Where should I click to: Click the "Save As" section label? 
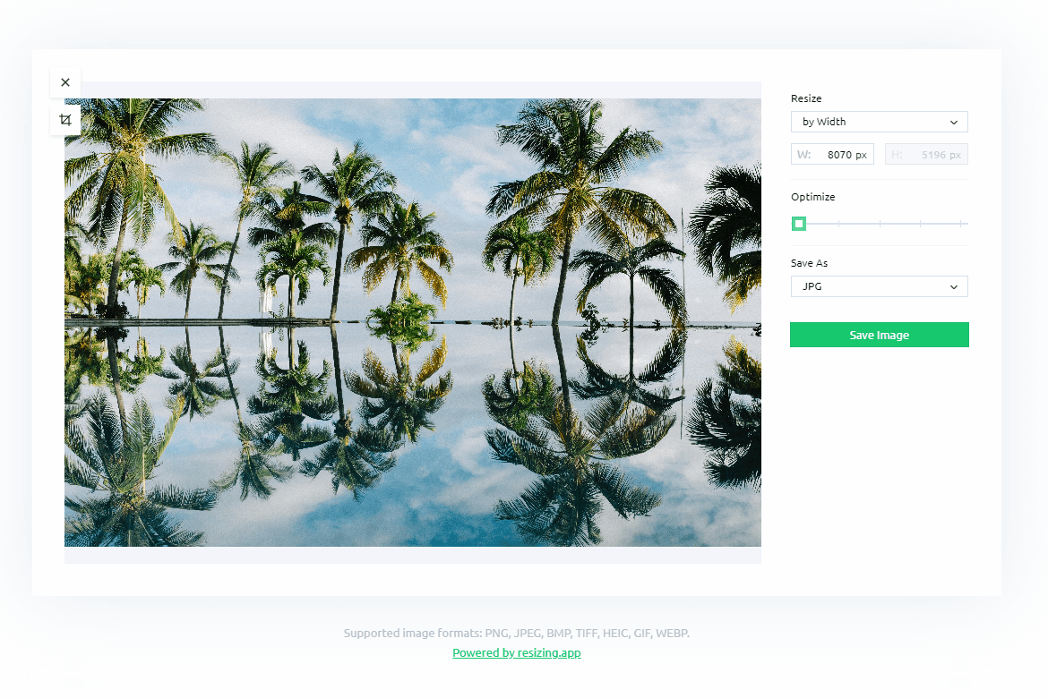[x=809, y=263]
